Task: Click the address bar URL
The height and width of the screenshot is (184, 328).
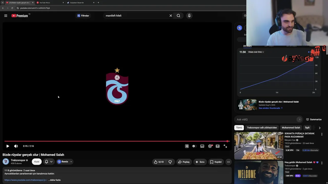Action: tap(35, 8)
